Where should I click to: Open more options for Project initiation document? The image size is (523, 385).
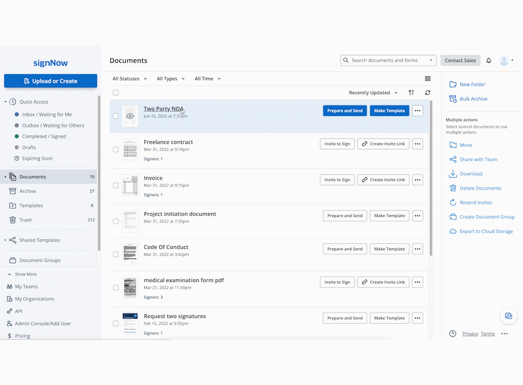(x=417, y=216)
